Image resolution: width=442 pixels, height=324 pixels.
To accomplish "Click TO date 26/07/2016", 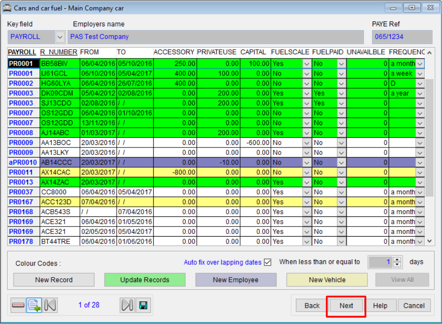I will pos(135,83).
